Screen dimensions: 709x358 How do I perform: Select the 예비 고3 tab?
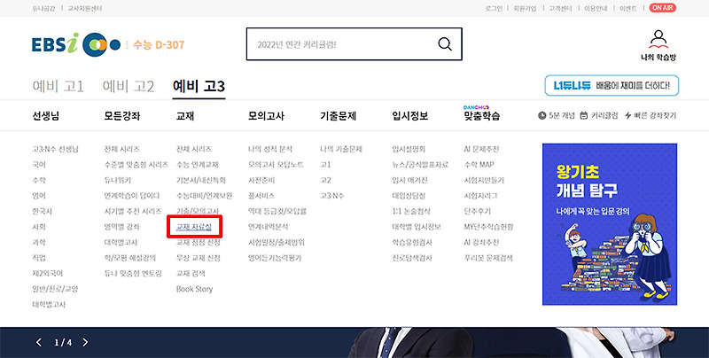(x=199, y=86)
